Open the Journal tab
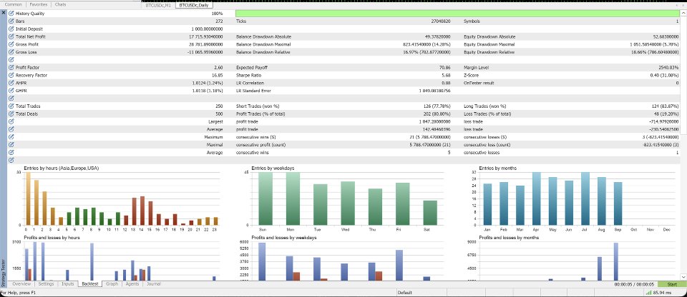Screen dimensions: 687x297 click(x=154, y=284)
